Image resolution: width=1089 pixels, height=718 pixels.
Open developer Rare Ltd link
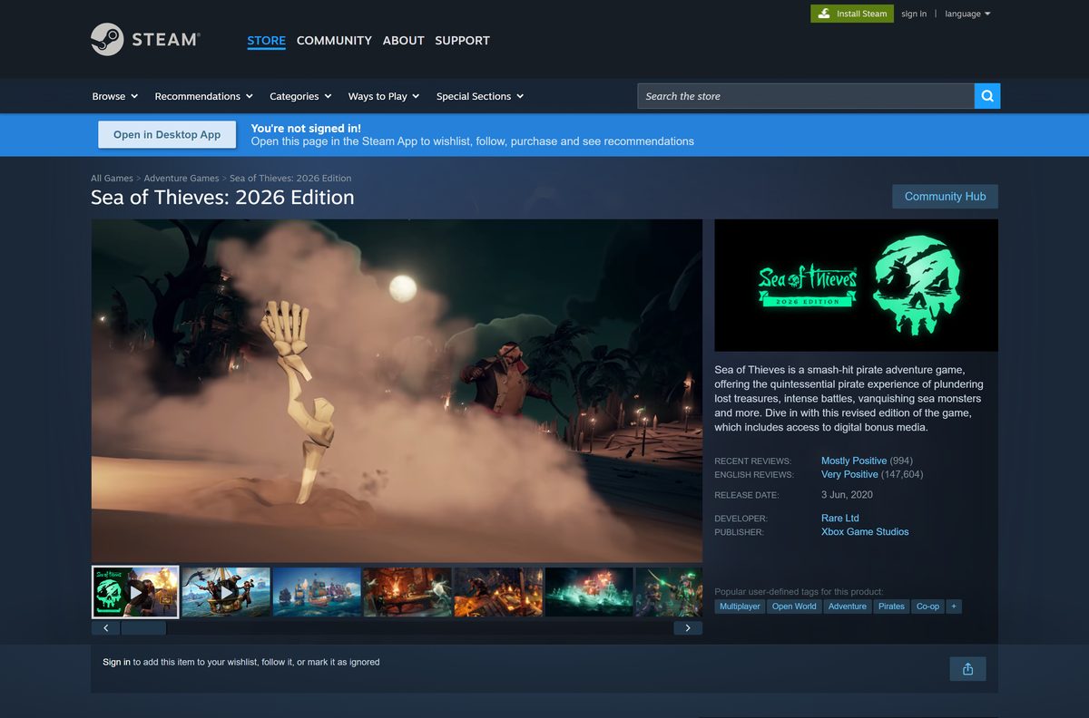point(840,519)
